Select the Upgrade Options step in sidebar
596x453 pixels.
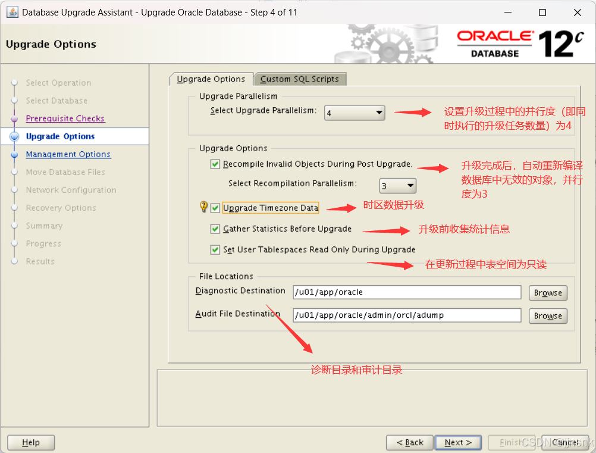click(x=60, y=136)
